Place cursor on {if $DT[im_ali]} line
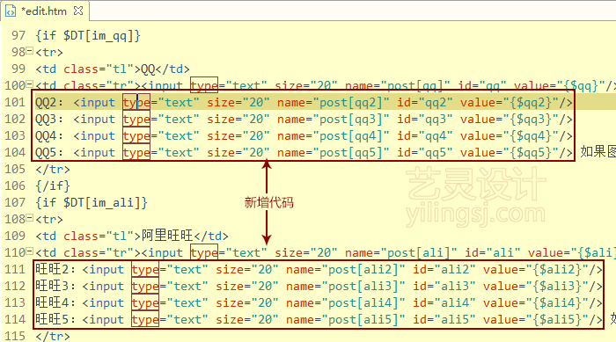The height and width of the screenshot is (342, 616). pos(92,202)
